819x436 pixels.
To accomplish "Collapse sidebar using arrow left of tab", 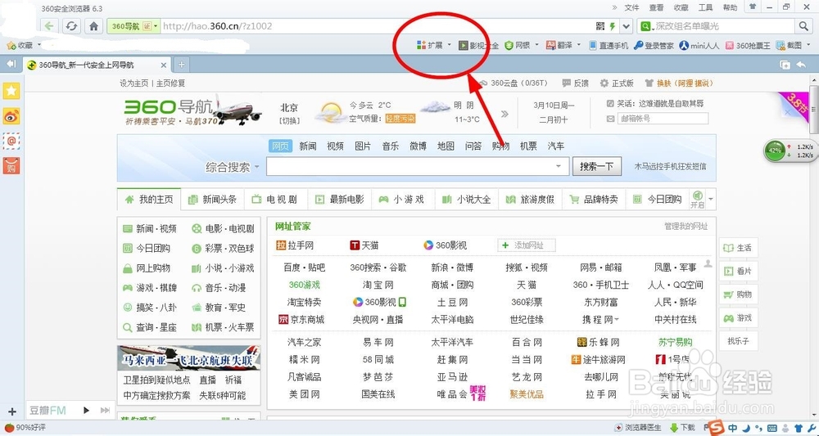I will click(11, 64).
